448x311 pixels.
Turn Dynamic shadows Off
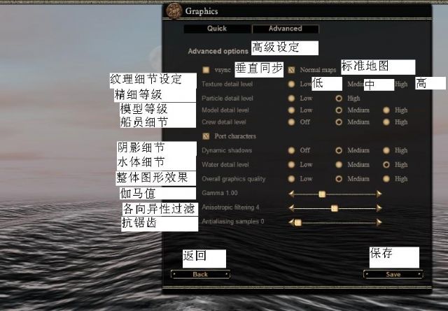[x=291, y=150]
